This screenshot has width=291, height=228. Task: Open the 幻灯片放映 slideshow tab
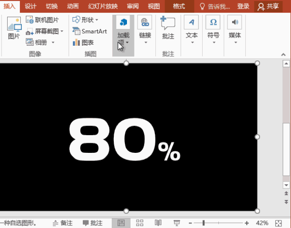click(x=103, y=6)
